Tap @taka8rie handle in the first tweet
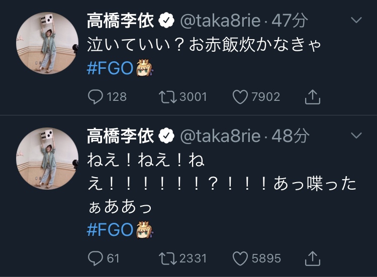The height and width of the screenshot is (277, 377). tap(220, 21)
